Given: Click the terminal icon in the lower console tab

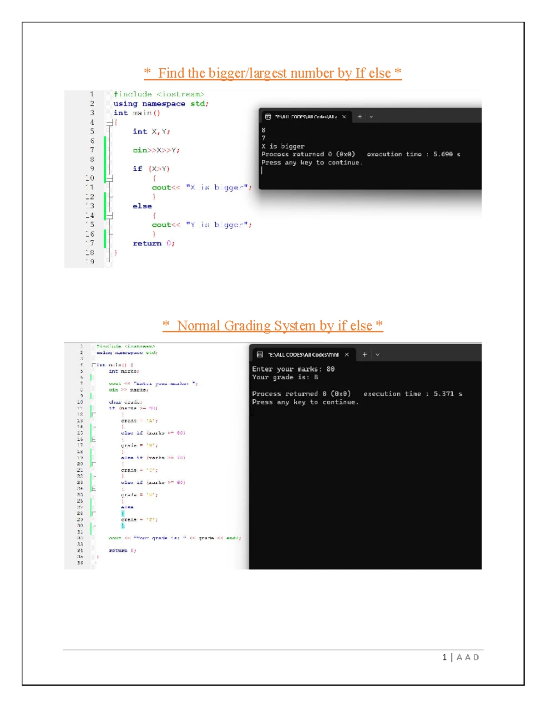Looking at the screenshot, I should click(260, 355).
